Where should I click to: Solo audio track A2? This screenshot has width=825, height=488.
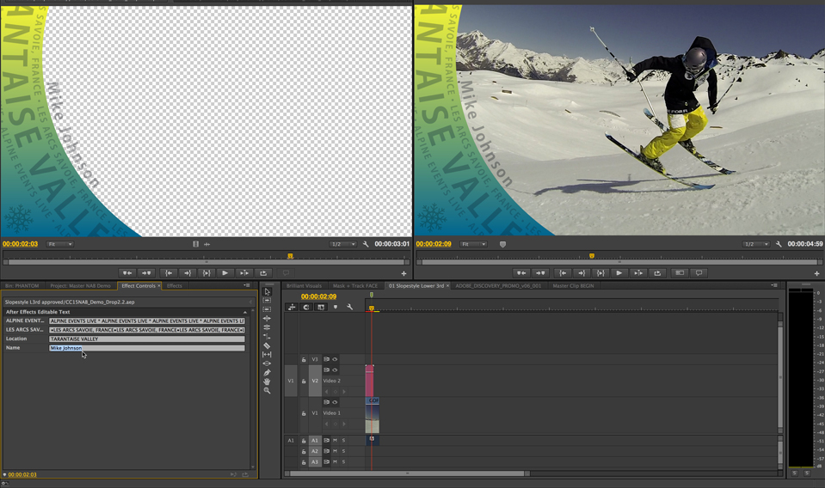(343, 451)
